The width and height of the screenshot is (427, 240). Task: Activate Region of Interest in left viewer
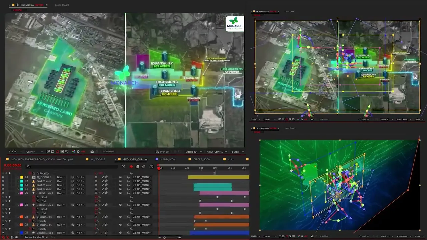62,152
